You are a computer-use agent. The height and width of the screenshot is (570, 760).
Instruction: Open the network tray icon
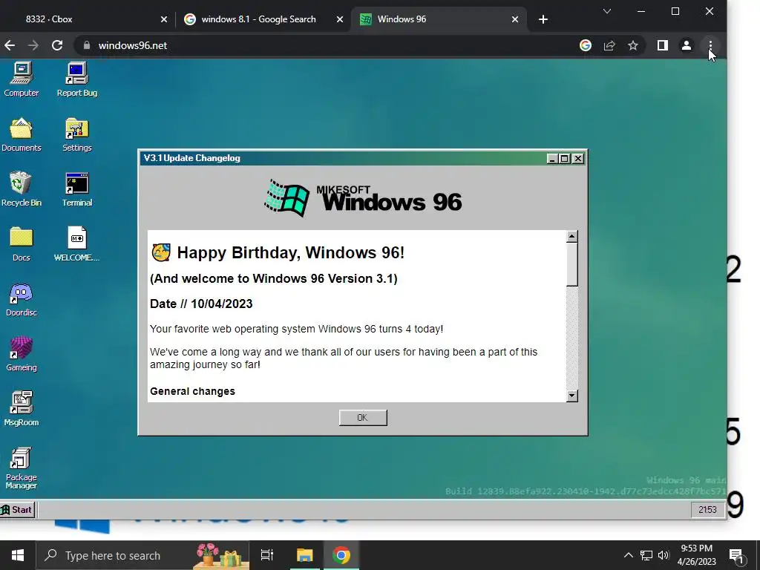pyautogui.click(x=646, y=555)
